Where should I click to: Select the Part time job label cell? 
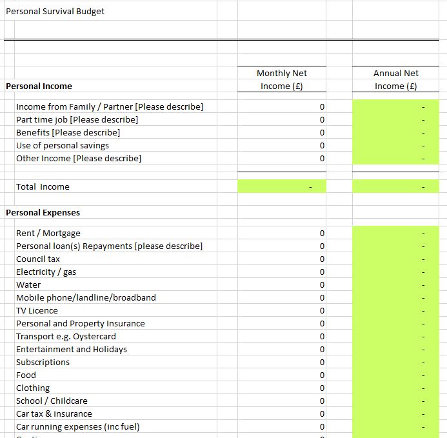point(77,119)
